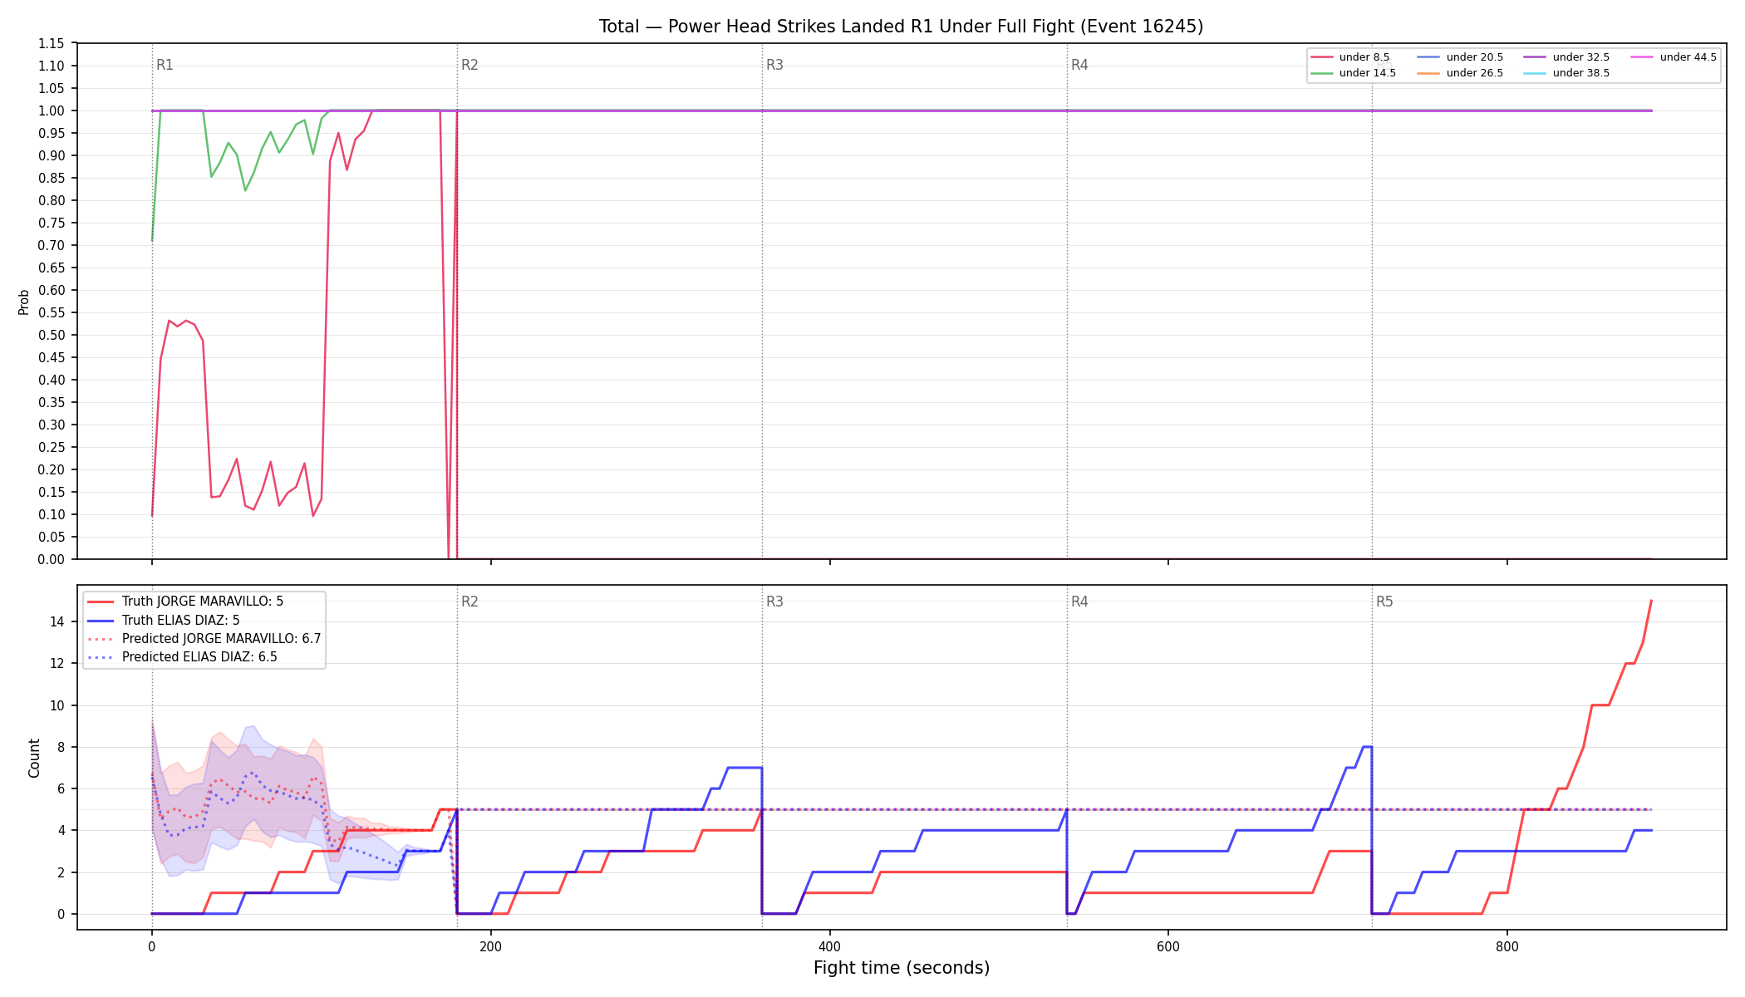Select the 'under 20.5' legend label

[1475, 57]
